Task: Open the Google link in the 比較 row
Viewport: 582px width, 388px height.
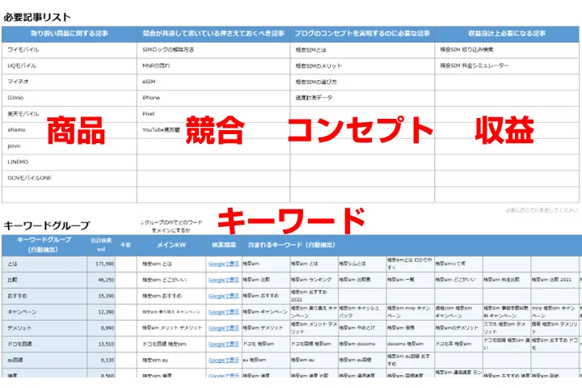Action: point(223,280)
